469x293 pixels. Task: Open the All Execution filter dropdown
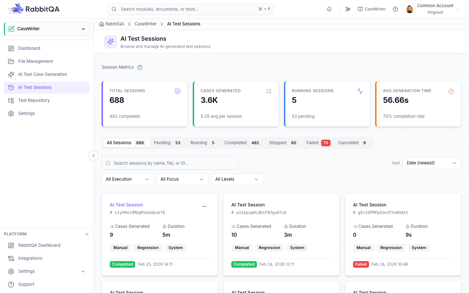tap(128, 179)
